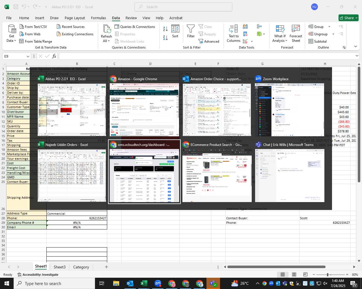Open the Review ribbon tab
The width and height of the screenshot is (362, 289).
[131, 18]
